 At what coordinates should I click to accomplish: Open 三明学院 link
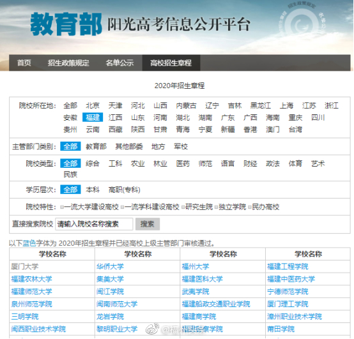tap(25, 317)
